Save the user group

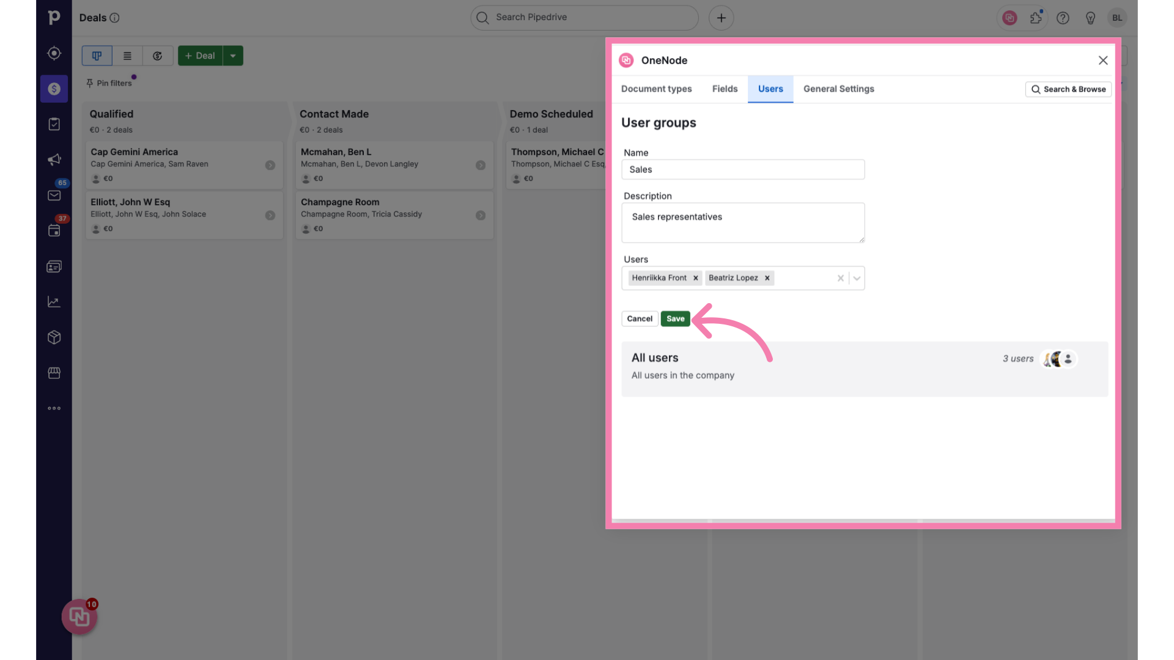(675, 318)
